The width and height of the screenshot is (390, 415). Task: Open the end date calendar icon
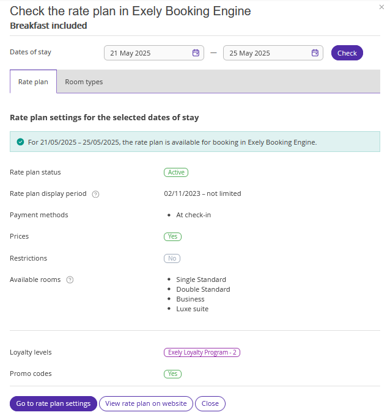pos(315,52)
